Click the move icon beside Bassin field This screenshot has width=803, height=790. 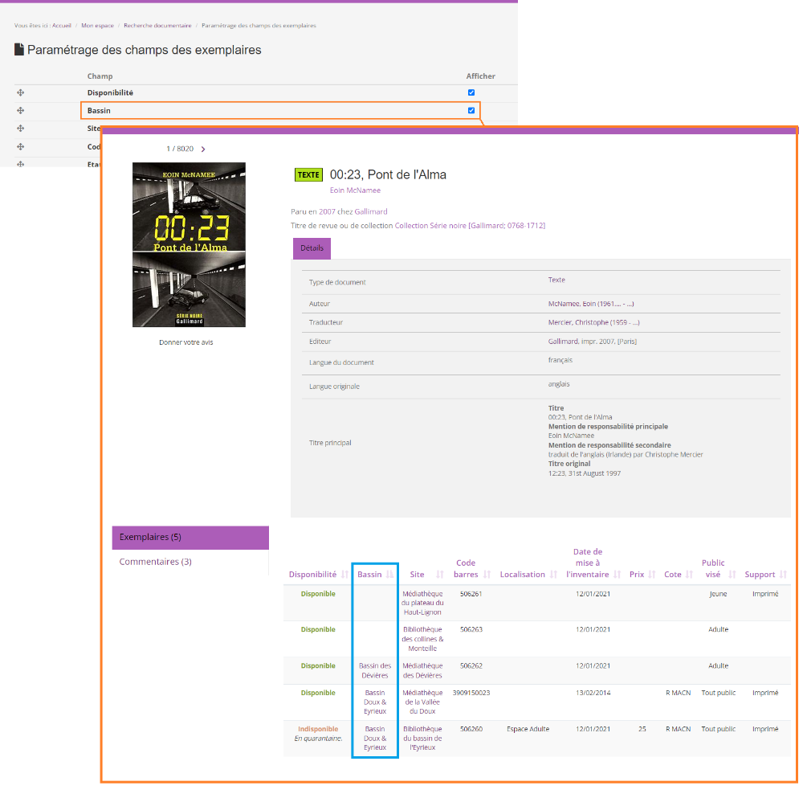click(x=21, y=110)
